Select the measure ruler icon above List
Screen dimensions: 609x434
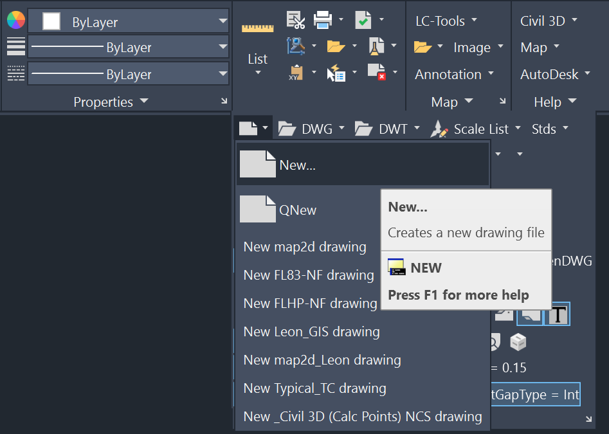pyautogui.click(x=257, y=28)
